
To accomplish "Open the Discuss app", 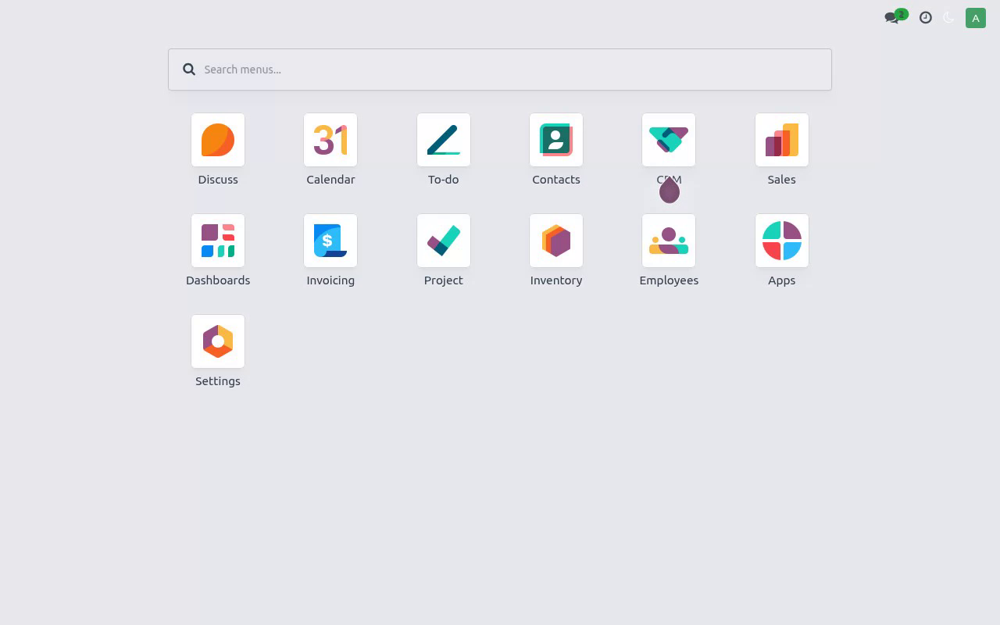I will point(218,140).
